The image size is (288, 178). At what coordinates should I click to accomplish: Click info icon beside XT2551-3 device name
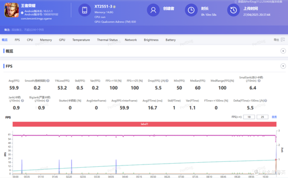pyautogui.click(x=114, y=7)
